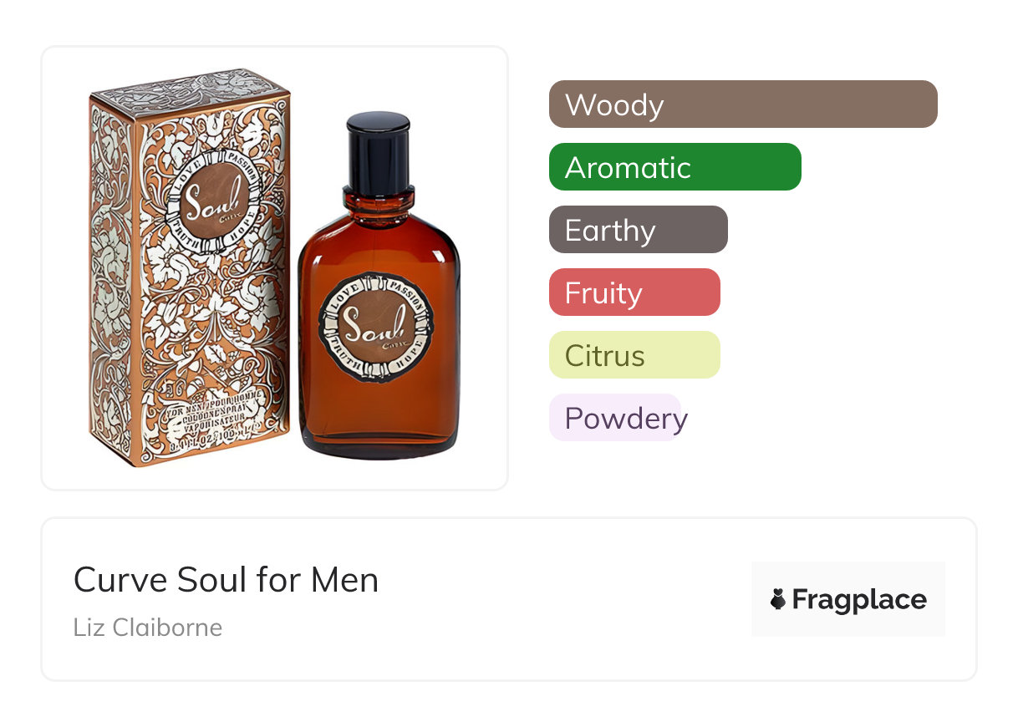Image resolution: width=1018 pixels, height=722 pixels.
Task: Select the Woody accord bar
Action: (x=743, y=104)
